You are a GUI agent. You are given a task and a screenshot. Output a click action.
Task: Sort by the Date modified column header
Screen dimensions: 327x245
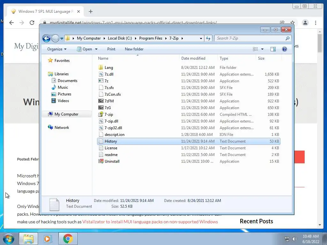198,58
